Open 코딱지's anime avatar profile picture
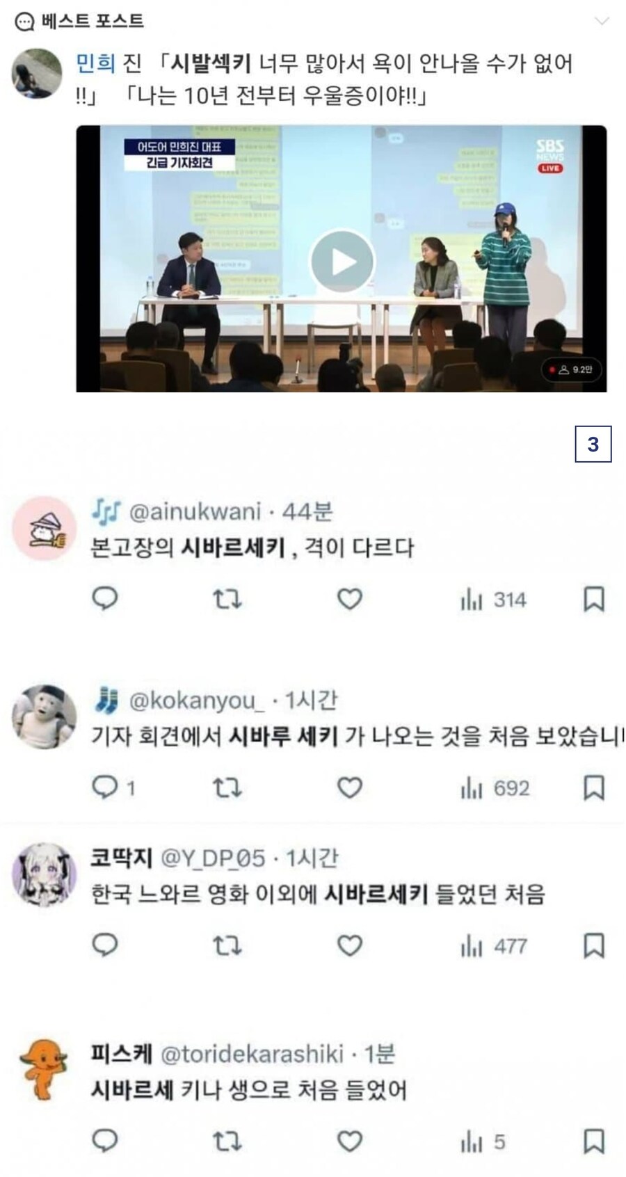 tap(44, 875)
